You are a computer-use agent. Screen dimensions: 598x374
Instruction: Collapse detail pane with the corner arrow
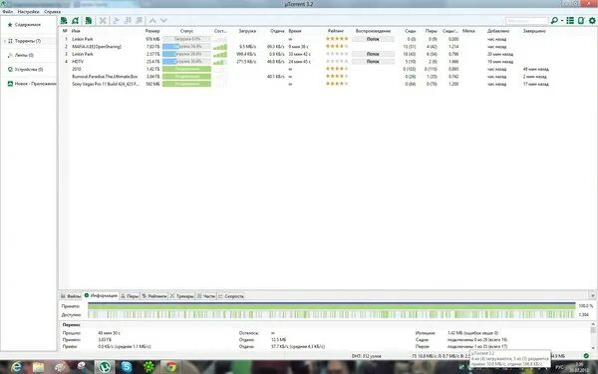[x=592, y=296]
